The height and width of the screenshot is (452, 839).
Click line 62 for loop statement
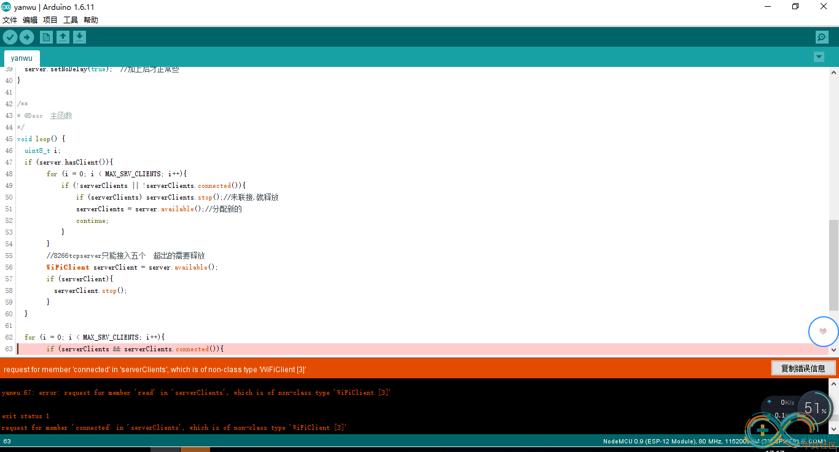(x=95, y=337)
